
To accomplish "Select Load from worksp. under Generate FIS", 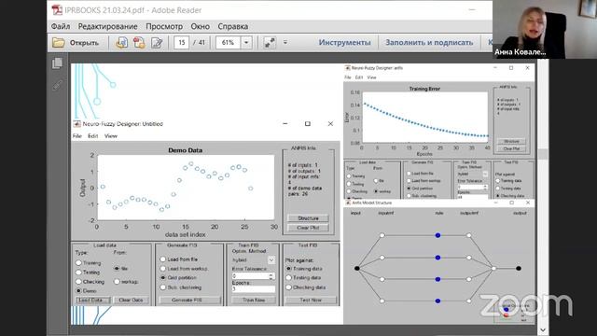I will (x=163, y=269).
